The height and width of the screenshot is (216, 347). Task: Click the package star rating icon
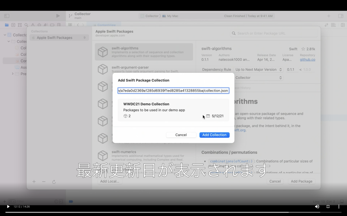(x=303, y=49)
